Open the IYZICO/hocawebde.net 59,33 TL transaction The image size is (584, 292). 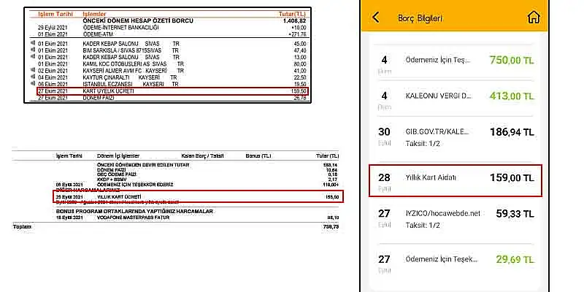click(x=453, y=220)
